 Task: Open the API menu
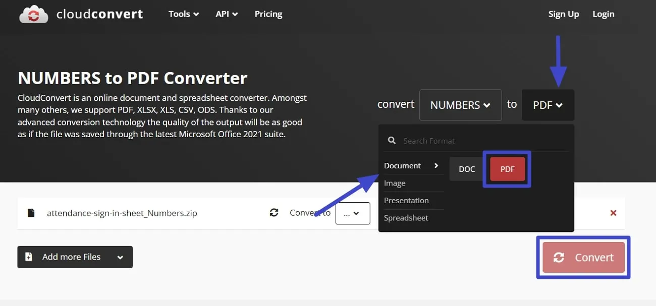(x=226, y=14)
